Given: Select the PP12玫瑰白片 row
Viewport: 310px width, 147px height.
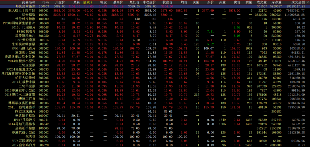Looking at the screenshot, I should [x=155, y=111].
